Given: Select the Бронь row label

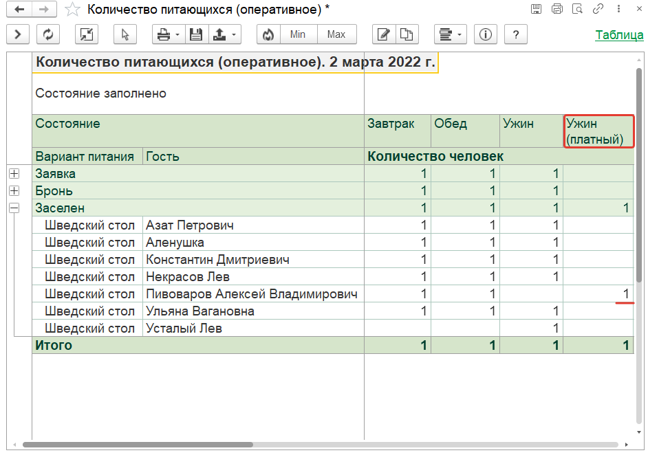Looking at the screenshot, I should [54, 191].
